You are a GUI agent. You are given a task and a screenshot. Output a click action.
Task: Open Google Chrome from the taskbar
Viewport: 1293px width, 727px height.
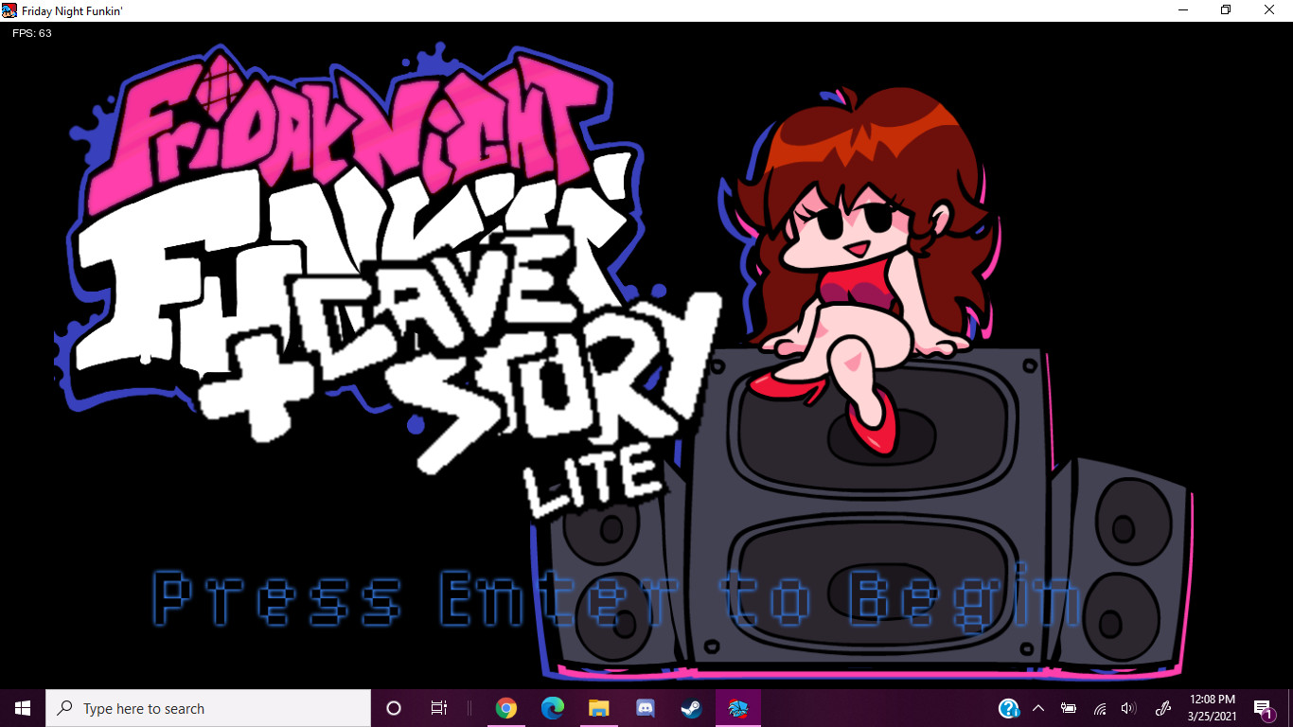(506, 708)
